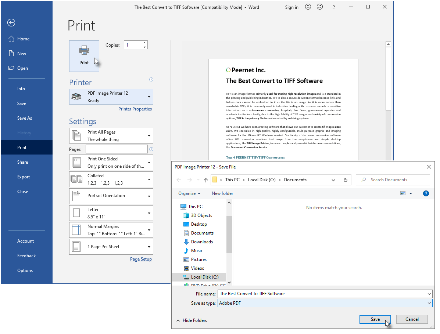440x334 pixels.
Task: Open the Info section
Action: (21, 88)
